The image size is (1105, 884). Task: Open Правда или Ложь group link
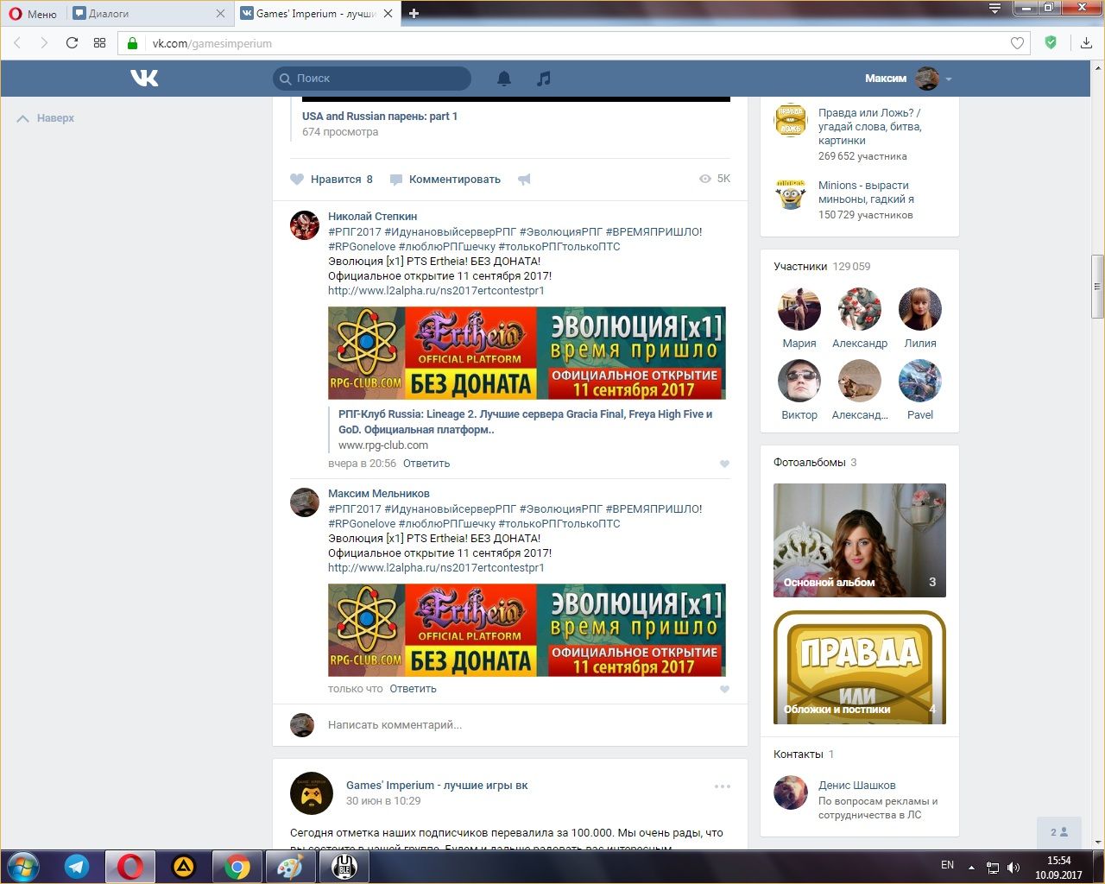[869, 127]
